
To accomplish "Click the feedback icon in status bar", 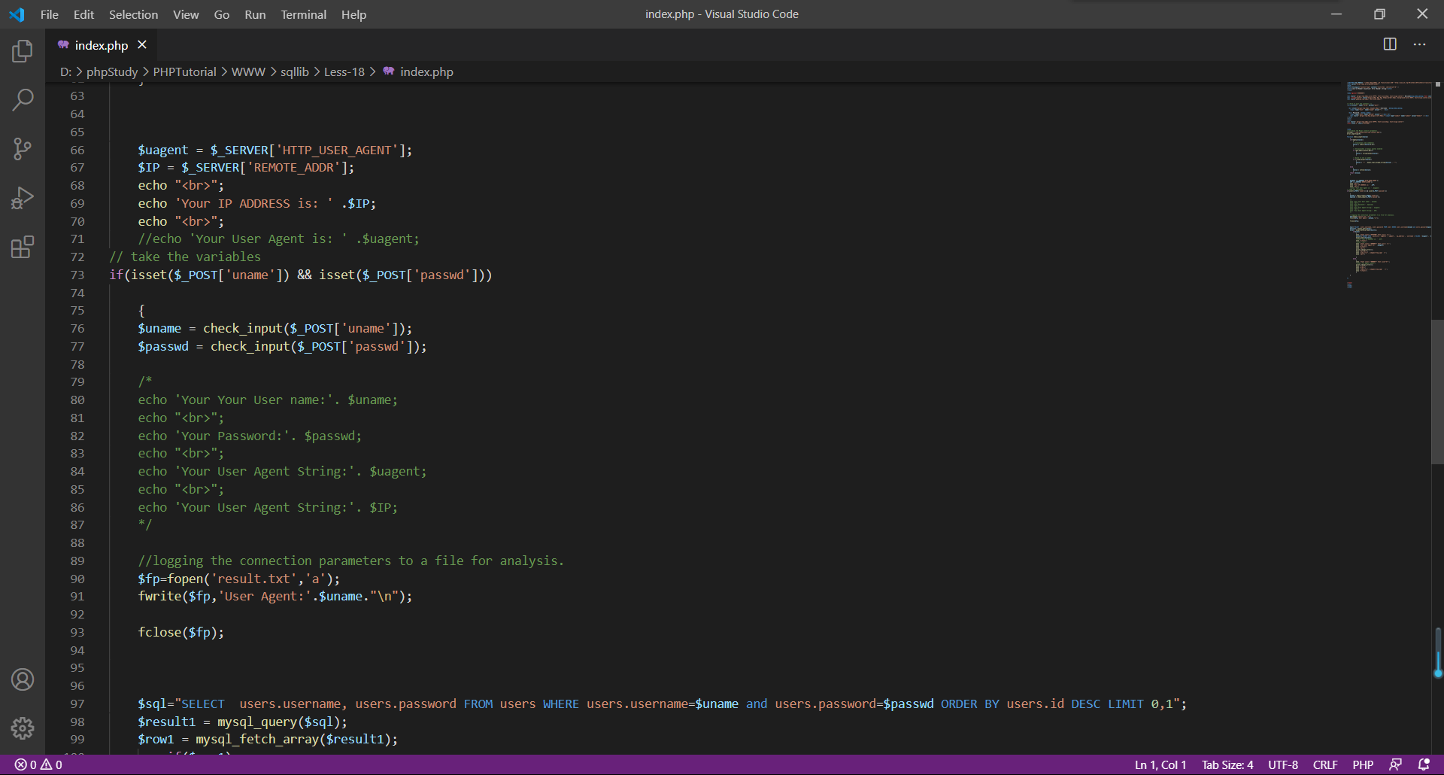I will point(1395,764).
